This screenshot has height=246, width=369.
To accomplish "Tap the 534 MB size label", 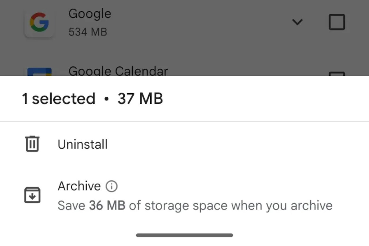I will click(x=88, y=32).
